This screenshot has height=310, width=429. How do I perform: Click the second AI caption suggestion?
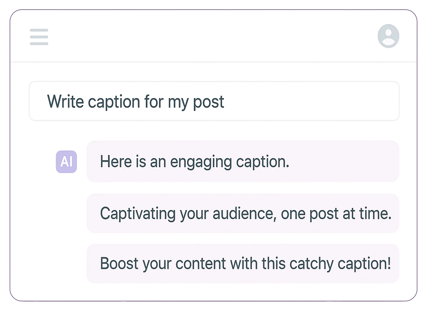pos(243,213)
